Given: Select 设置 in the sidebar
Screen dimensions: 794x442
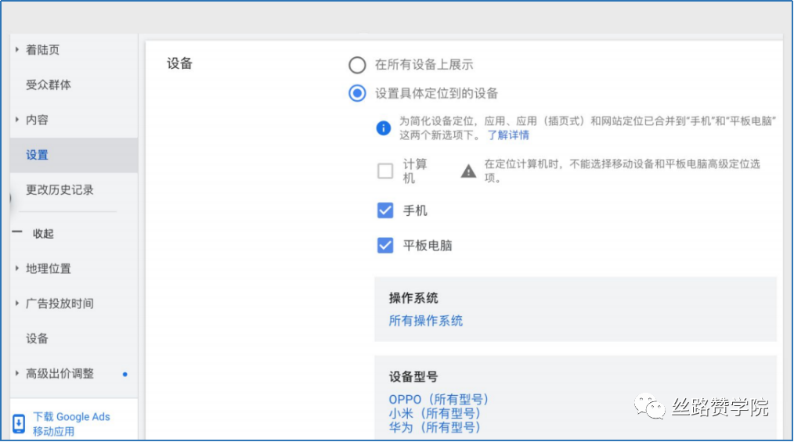Looking at the screenshot, I should pyautogui.click(x=74, y=155).
